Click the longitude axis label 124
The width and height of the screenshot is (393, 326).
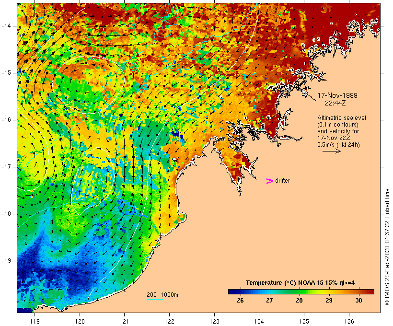[259, 321]
